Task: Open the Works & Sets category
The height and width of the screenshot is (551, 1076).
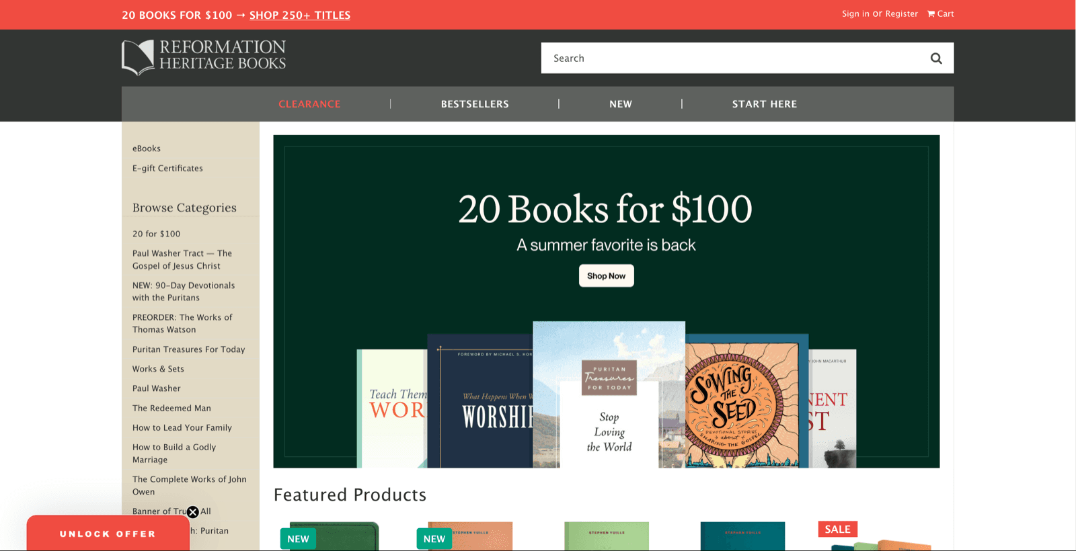Action: (x=158, y=369)
